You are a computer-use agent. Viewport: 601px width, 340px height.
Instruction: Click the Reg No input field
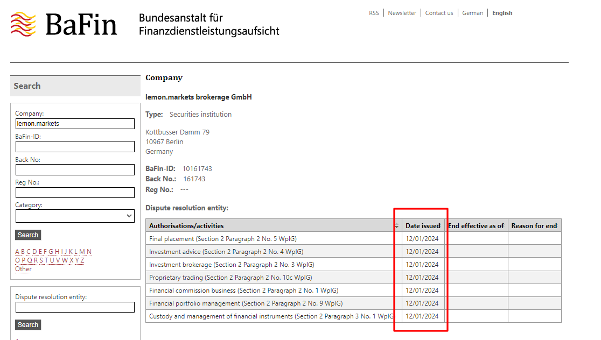[x=75, y=192]
